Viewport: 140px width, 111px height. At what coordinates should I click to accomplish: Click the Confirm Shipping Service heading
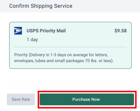coord(41,6)
